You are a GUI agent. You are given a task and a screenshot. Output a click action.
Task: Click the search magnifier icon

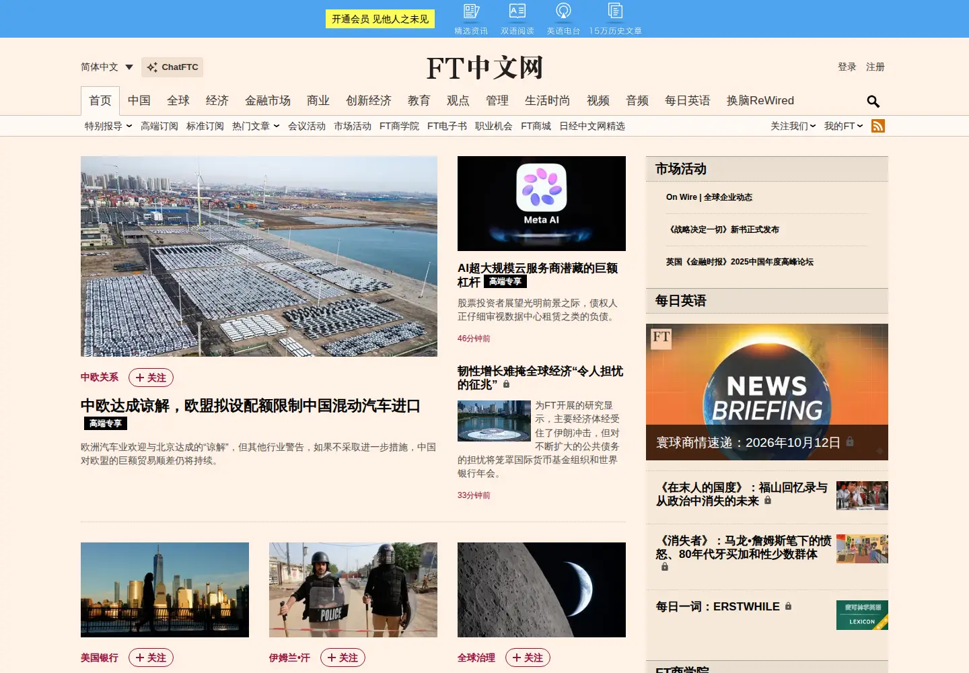pyautogui.click(x=873, y=101)
